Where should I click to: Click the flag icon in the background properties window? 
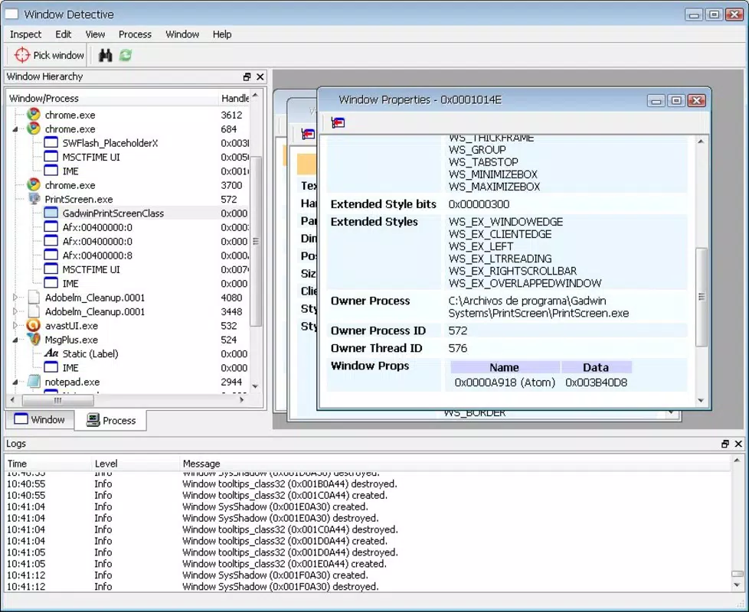pyautogui.click(x=308, y=134)
